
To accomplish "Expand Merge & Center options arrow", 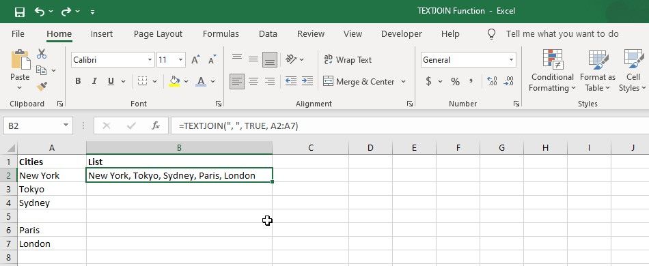I will click(404, 82).
